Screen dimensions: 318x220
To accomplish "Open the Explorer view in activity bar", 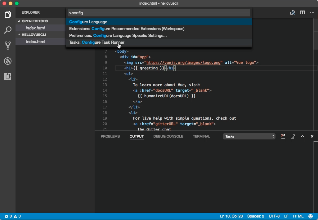I will (x=8, y=14).
